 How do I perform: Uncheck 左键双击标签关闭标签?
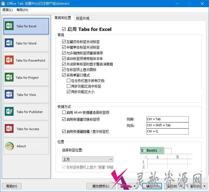[x=64, y=42]
